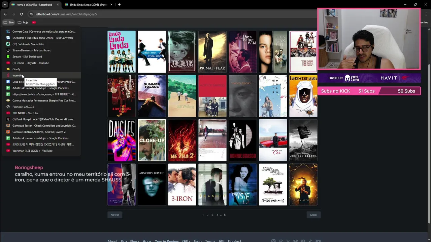
Task: Open Stream - Kick Dashboard bookmark
Action: click(x=41, y=56)
